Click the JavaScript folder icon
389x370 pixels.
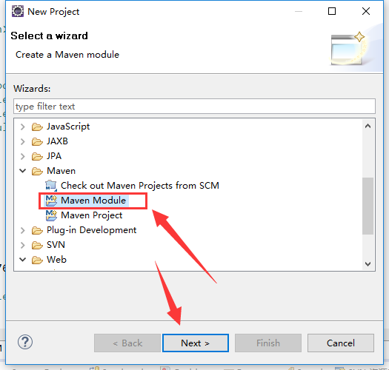[37, 127]
